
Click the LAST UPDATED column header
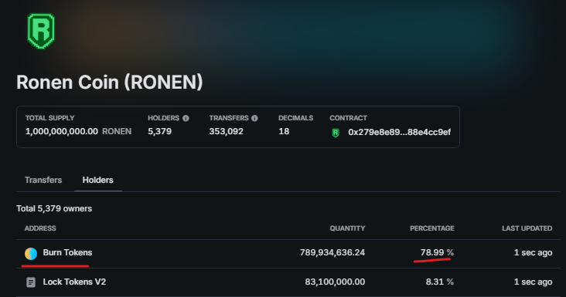tap(527, 228)
